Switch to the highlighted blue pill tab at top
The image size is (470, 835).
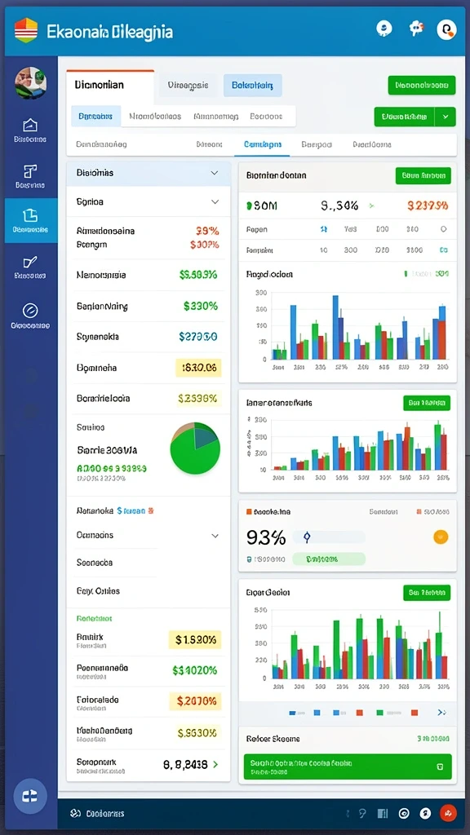(253, 85)
